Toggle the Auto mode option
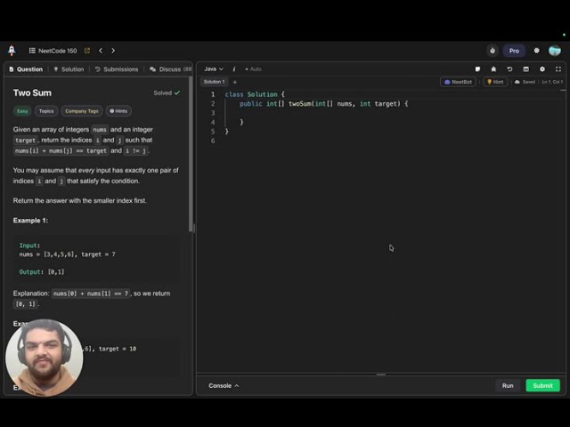 (254, 68)
